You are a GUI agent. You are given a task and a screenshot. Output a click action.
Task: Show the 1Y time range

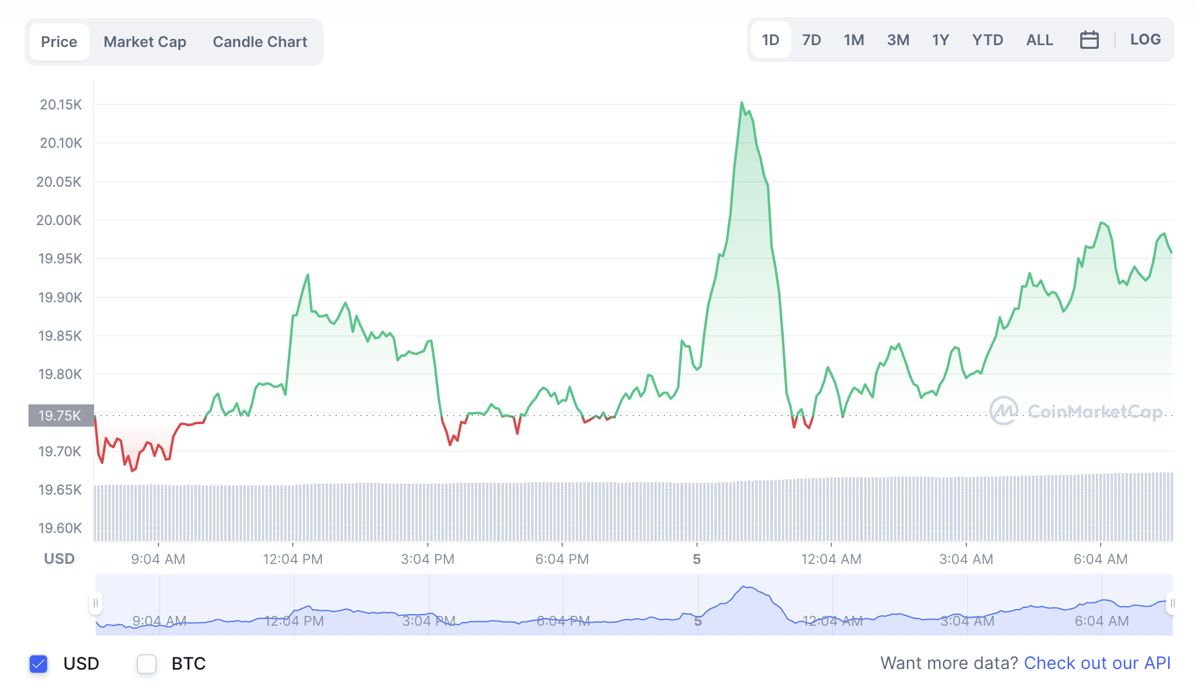[940, 40]
